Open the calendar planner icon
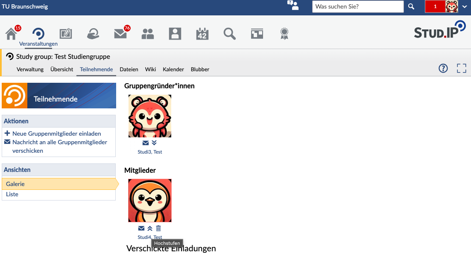 coord(202,34)
